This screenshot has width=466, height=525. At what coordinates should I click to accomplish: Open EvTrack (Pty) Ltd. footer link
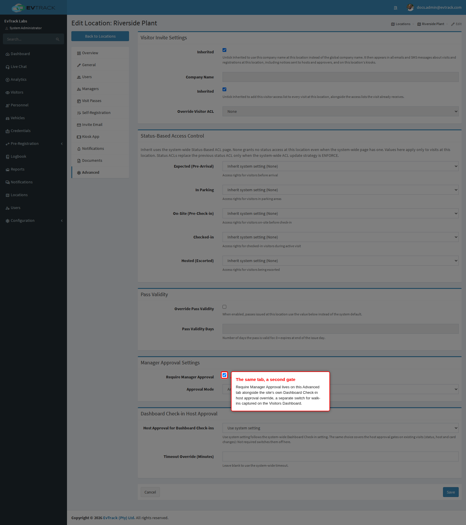[119, 518]
